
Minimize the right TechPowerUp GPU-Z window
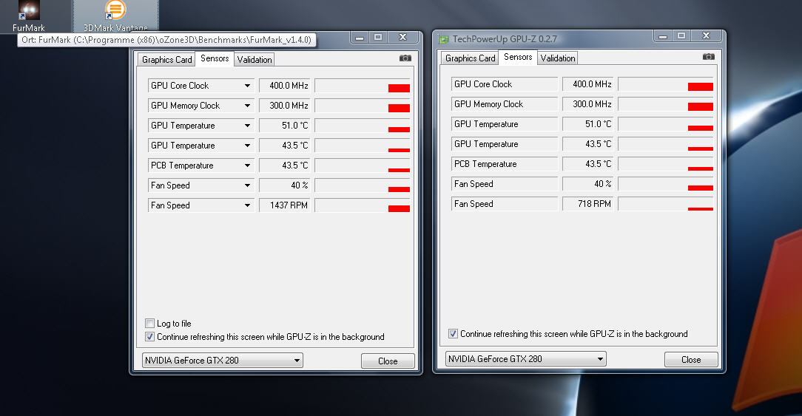[663, 35]
